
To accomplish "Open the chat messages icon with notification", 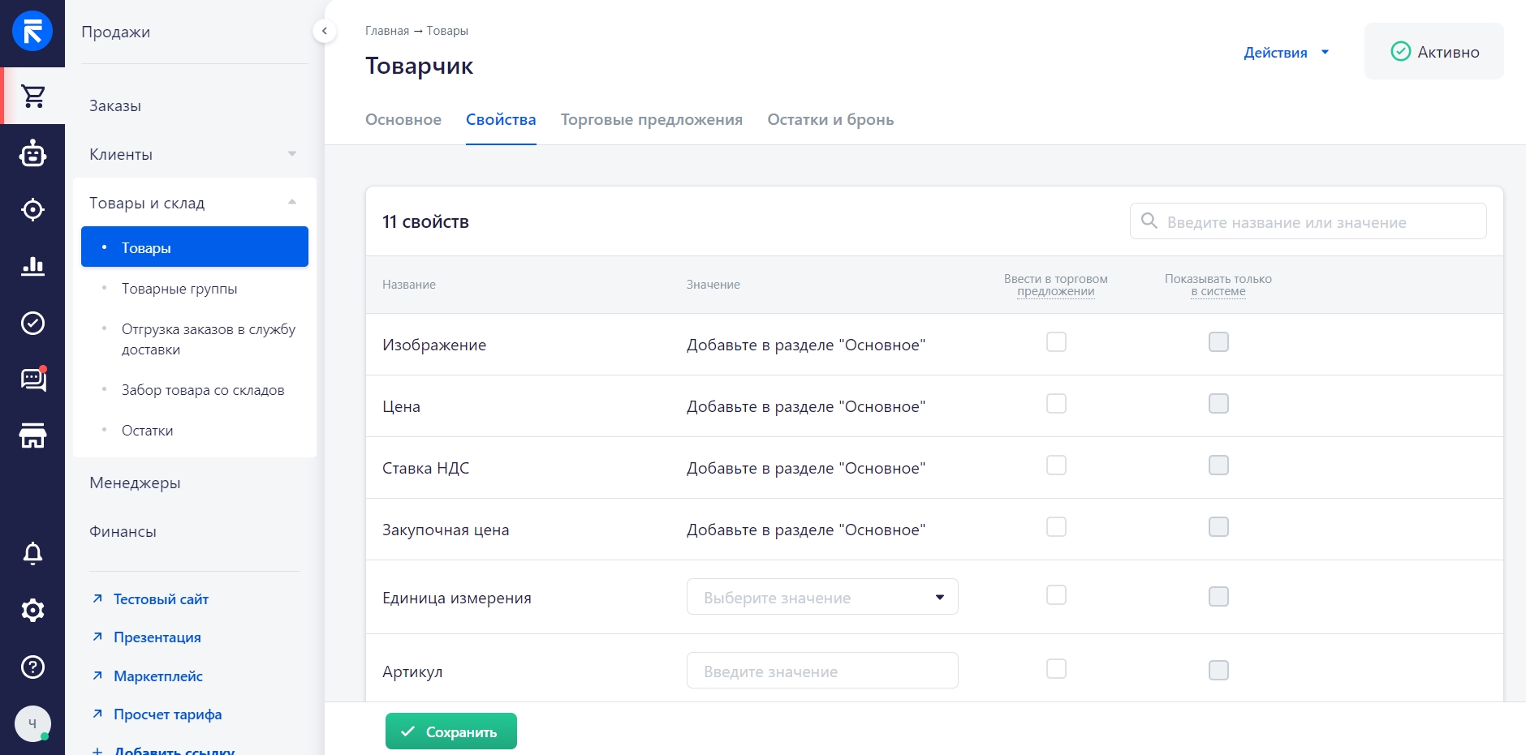I will [x=33, y=379].
